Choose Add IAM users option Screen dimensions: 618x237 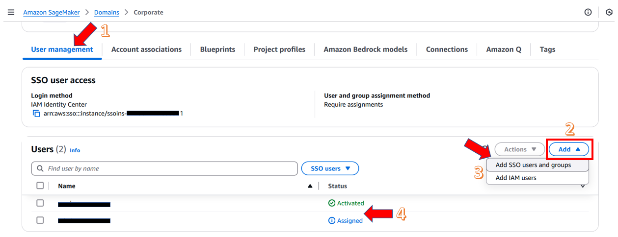point(516,178)
